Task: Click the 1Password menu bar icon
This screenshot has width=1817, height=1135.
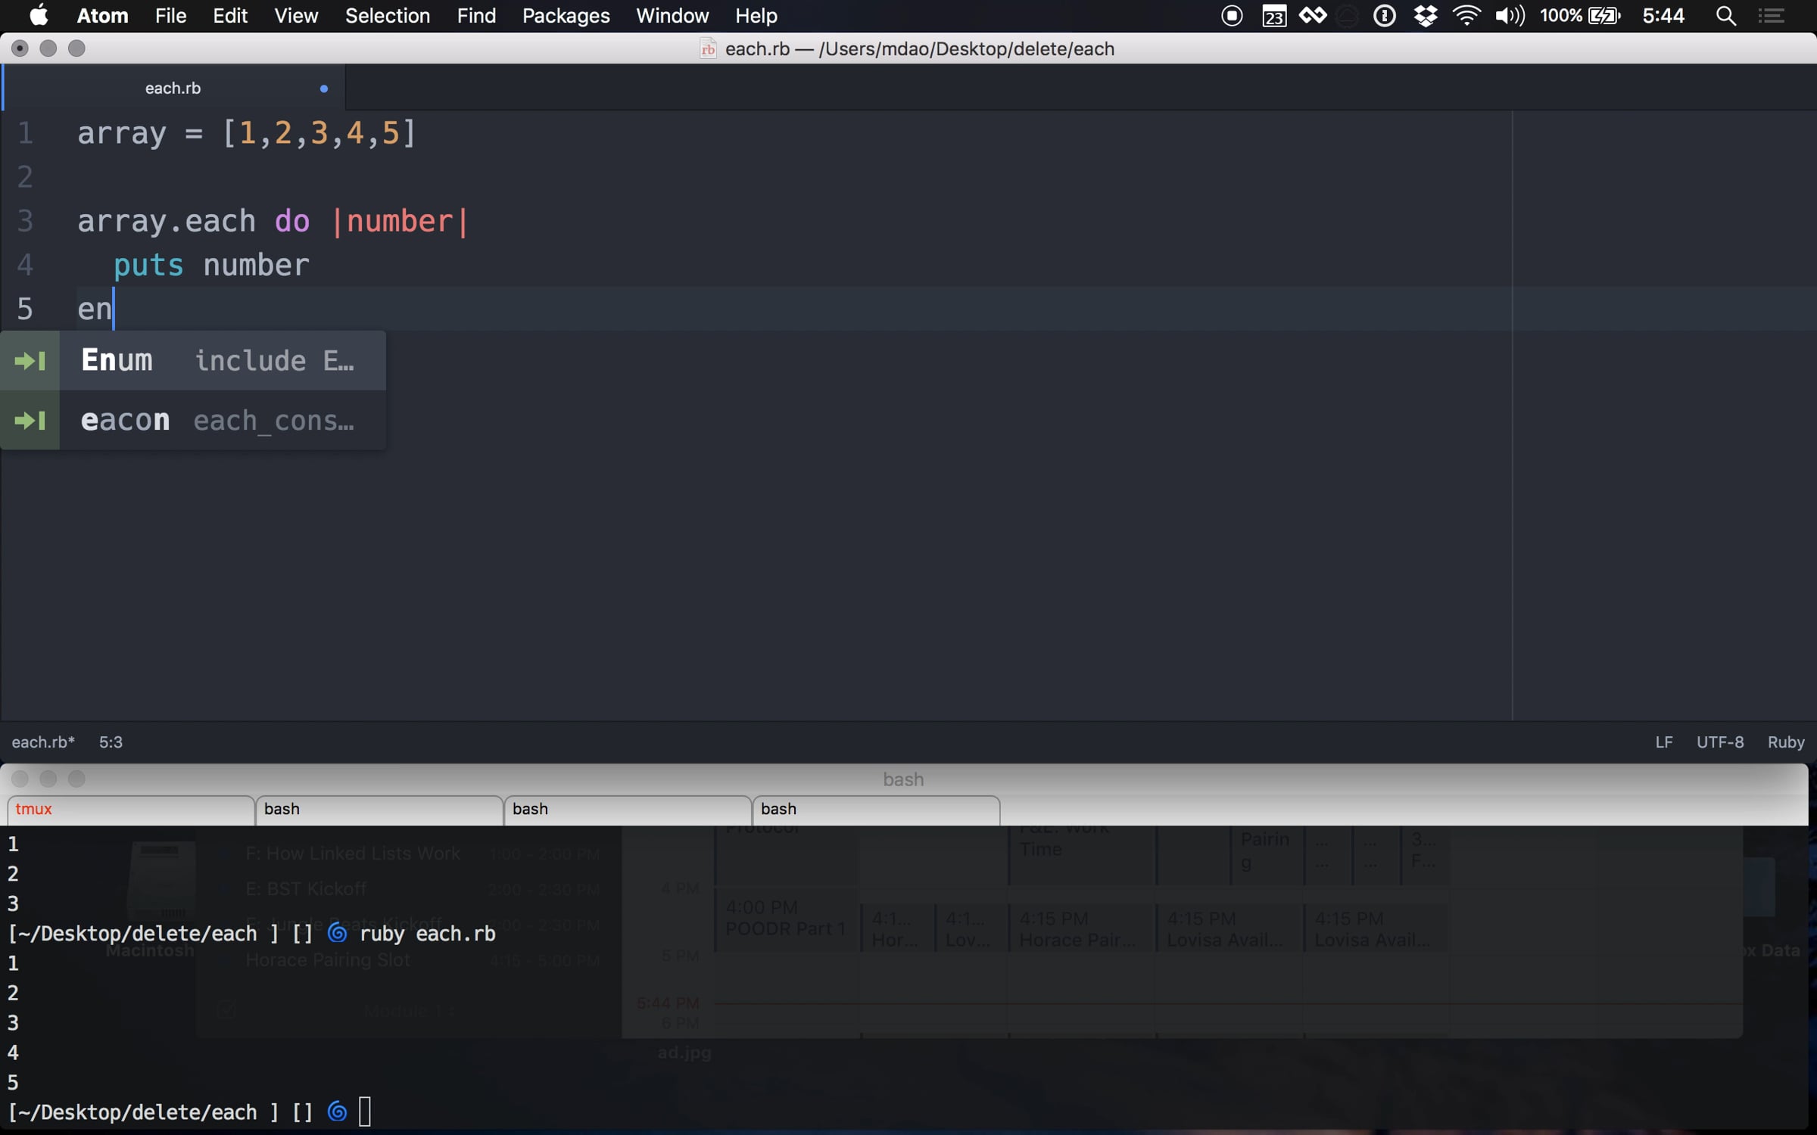Action: 1384,15
